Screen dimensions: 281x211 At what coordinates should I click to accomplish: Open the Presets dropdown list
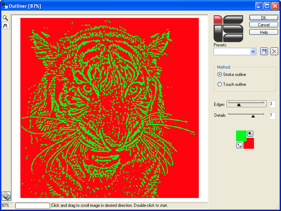click(253, 52)
